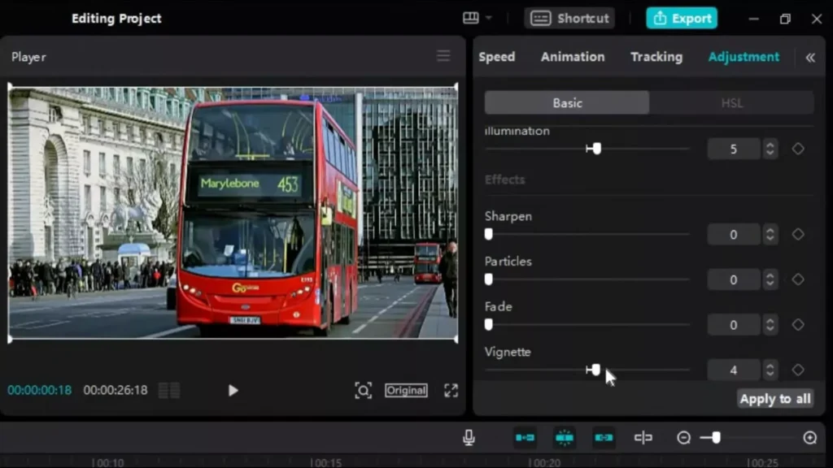Click the microphone record voiceover icon
The image size is (833, 468).
(469, 438)
